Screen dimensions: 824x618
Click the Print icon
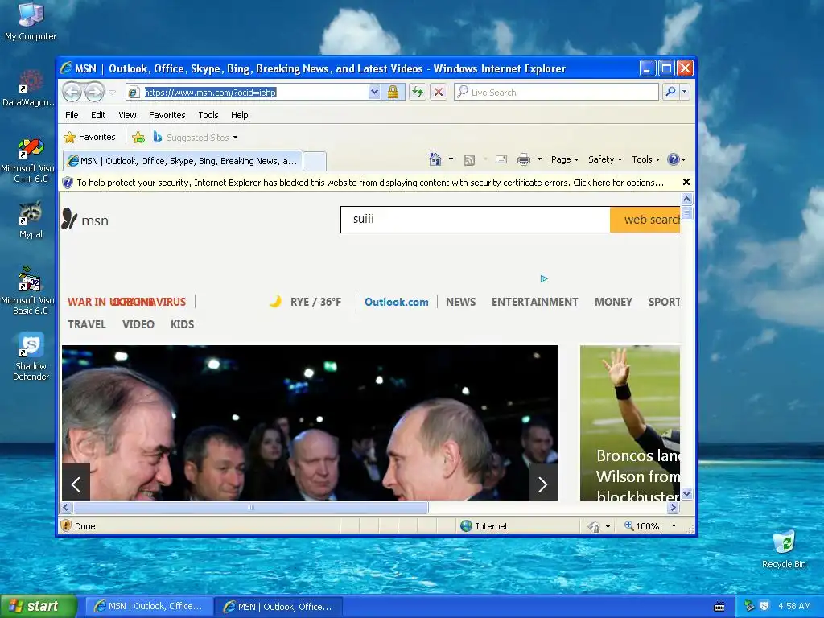point(524,159)
